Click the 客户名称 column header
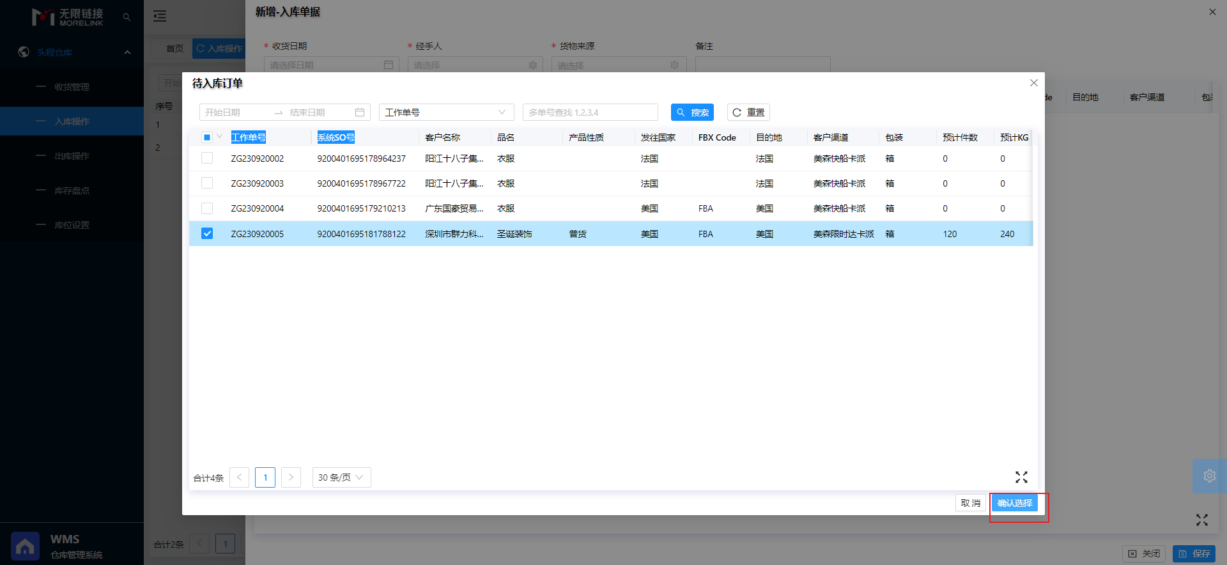This screenshot has width=1227, height=565. click(x=442, y=137)
